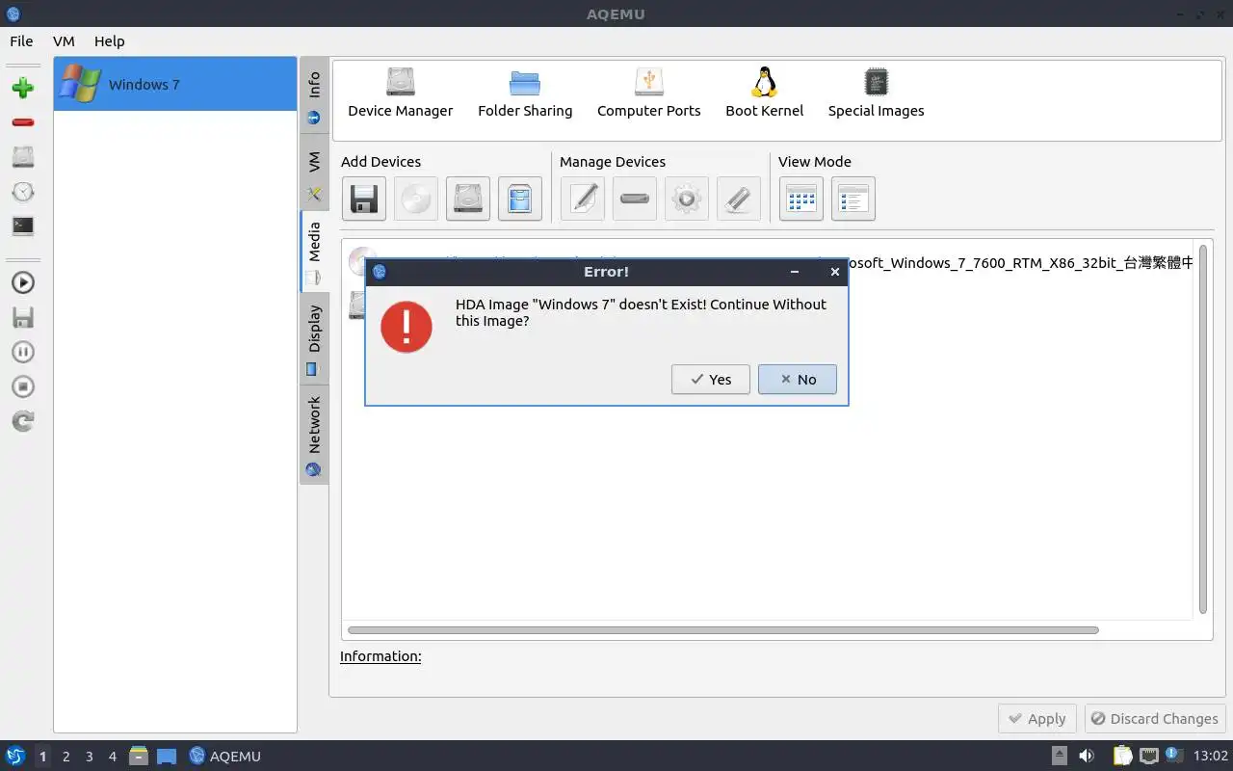Click the horizontal scrollbar under the media list
Viewport: 1233px width, 771px height.
click(722, 630)
